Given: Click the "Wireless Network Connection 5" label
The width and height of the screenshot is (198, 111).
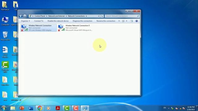Looking at the screenshot, I should (78, 26).
